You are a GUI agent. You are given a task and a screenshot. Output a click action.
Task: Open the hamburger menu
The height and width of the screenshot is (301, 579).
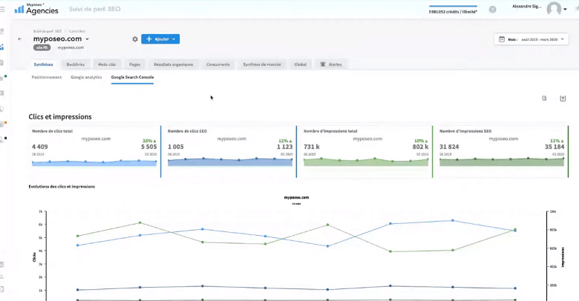point(2,9)
